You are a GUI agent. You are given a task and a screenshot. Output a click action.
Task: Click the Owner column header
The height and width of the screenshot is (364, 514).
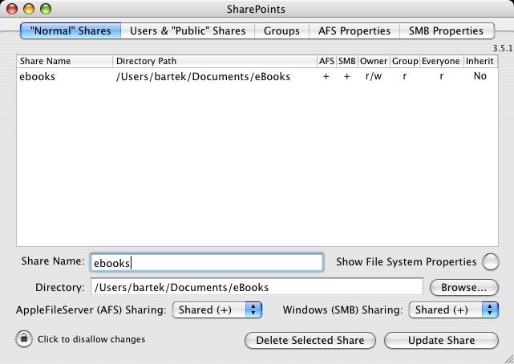[x=373, y=61]
